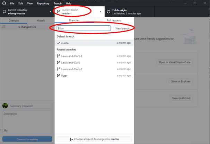Expand the Current repository dropdown
210x144 pixels.
pyautogui.click(x=27, y=12)
